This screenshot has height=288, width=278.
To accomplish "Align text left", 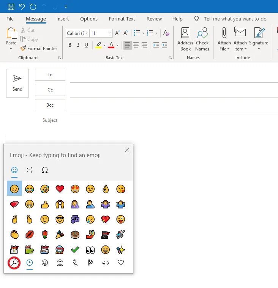I will [x=128, y=45].
